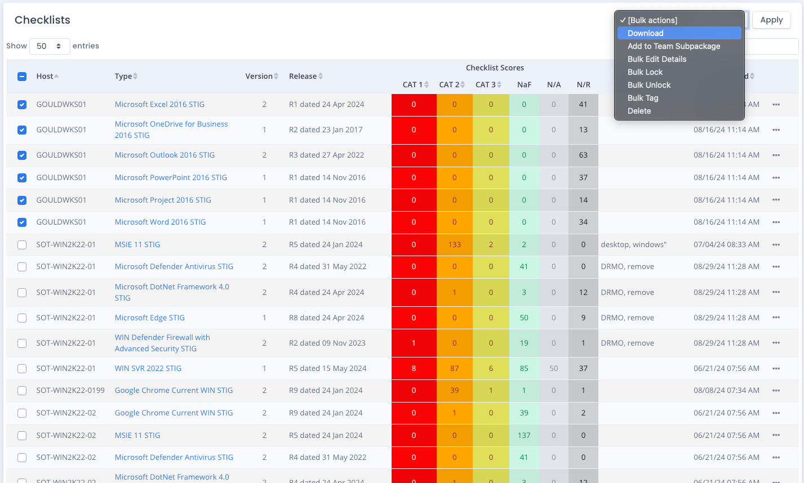Click the search input field

pyautogui.click(x=771, y=46)
